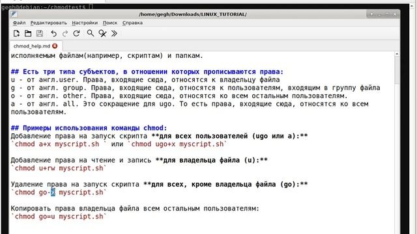The width and height of the screenshot is (417, 234).
Task: Open the Файл menu
Action: [x=19, y=23]
